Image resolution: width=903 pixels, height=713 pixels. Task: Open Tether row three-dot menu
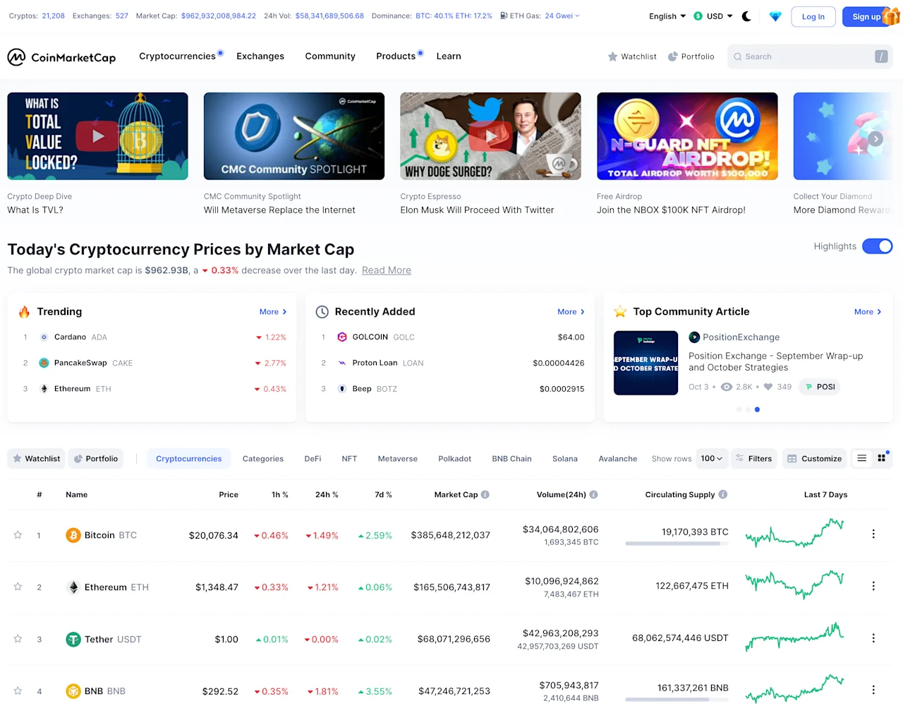(873, 638)
